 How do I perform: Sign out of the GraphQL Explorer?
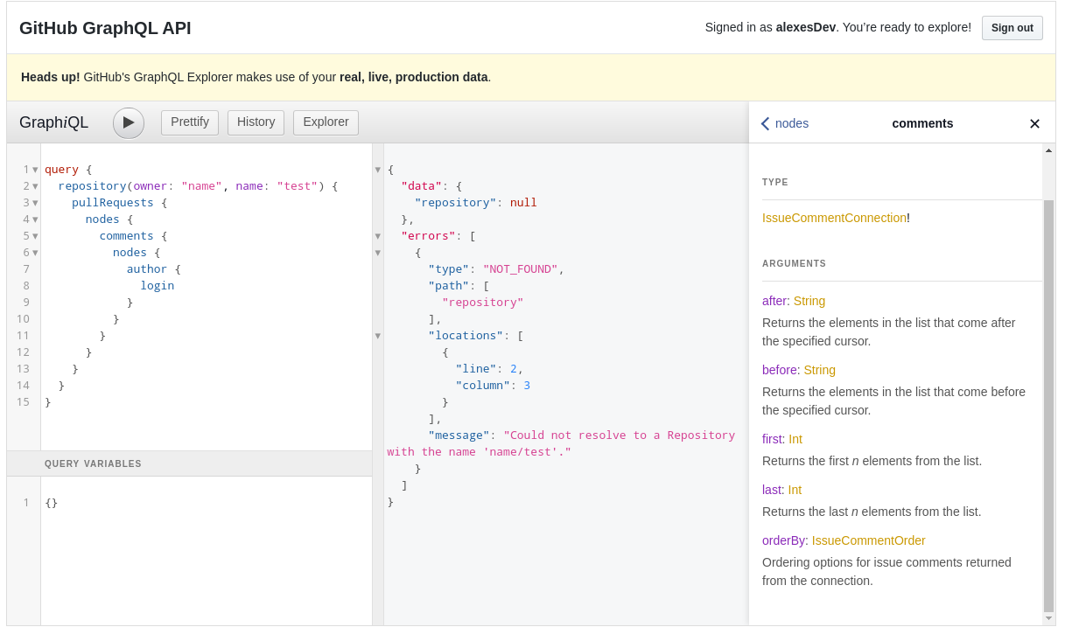(1012, 28)
